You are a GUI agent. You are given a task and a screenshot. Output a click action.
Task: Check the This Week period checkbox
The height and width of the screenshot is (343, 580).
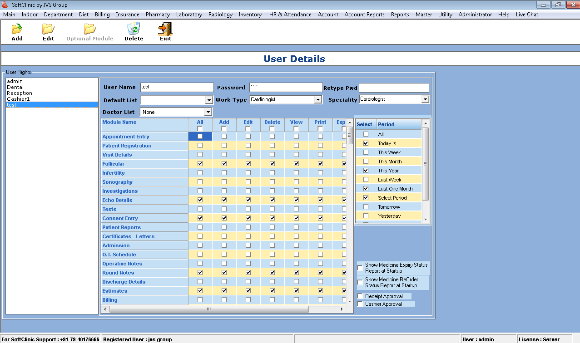[366, 152]
